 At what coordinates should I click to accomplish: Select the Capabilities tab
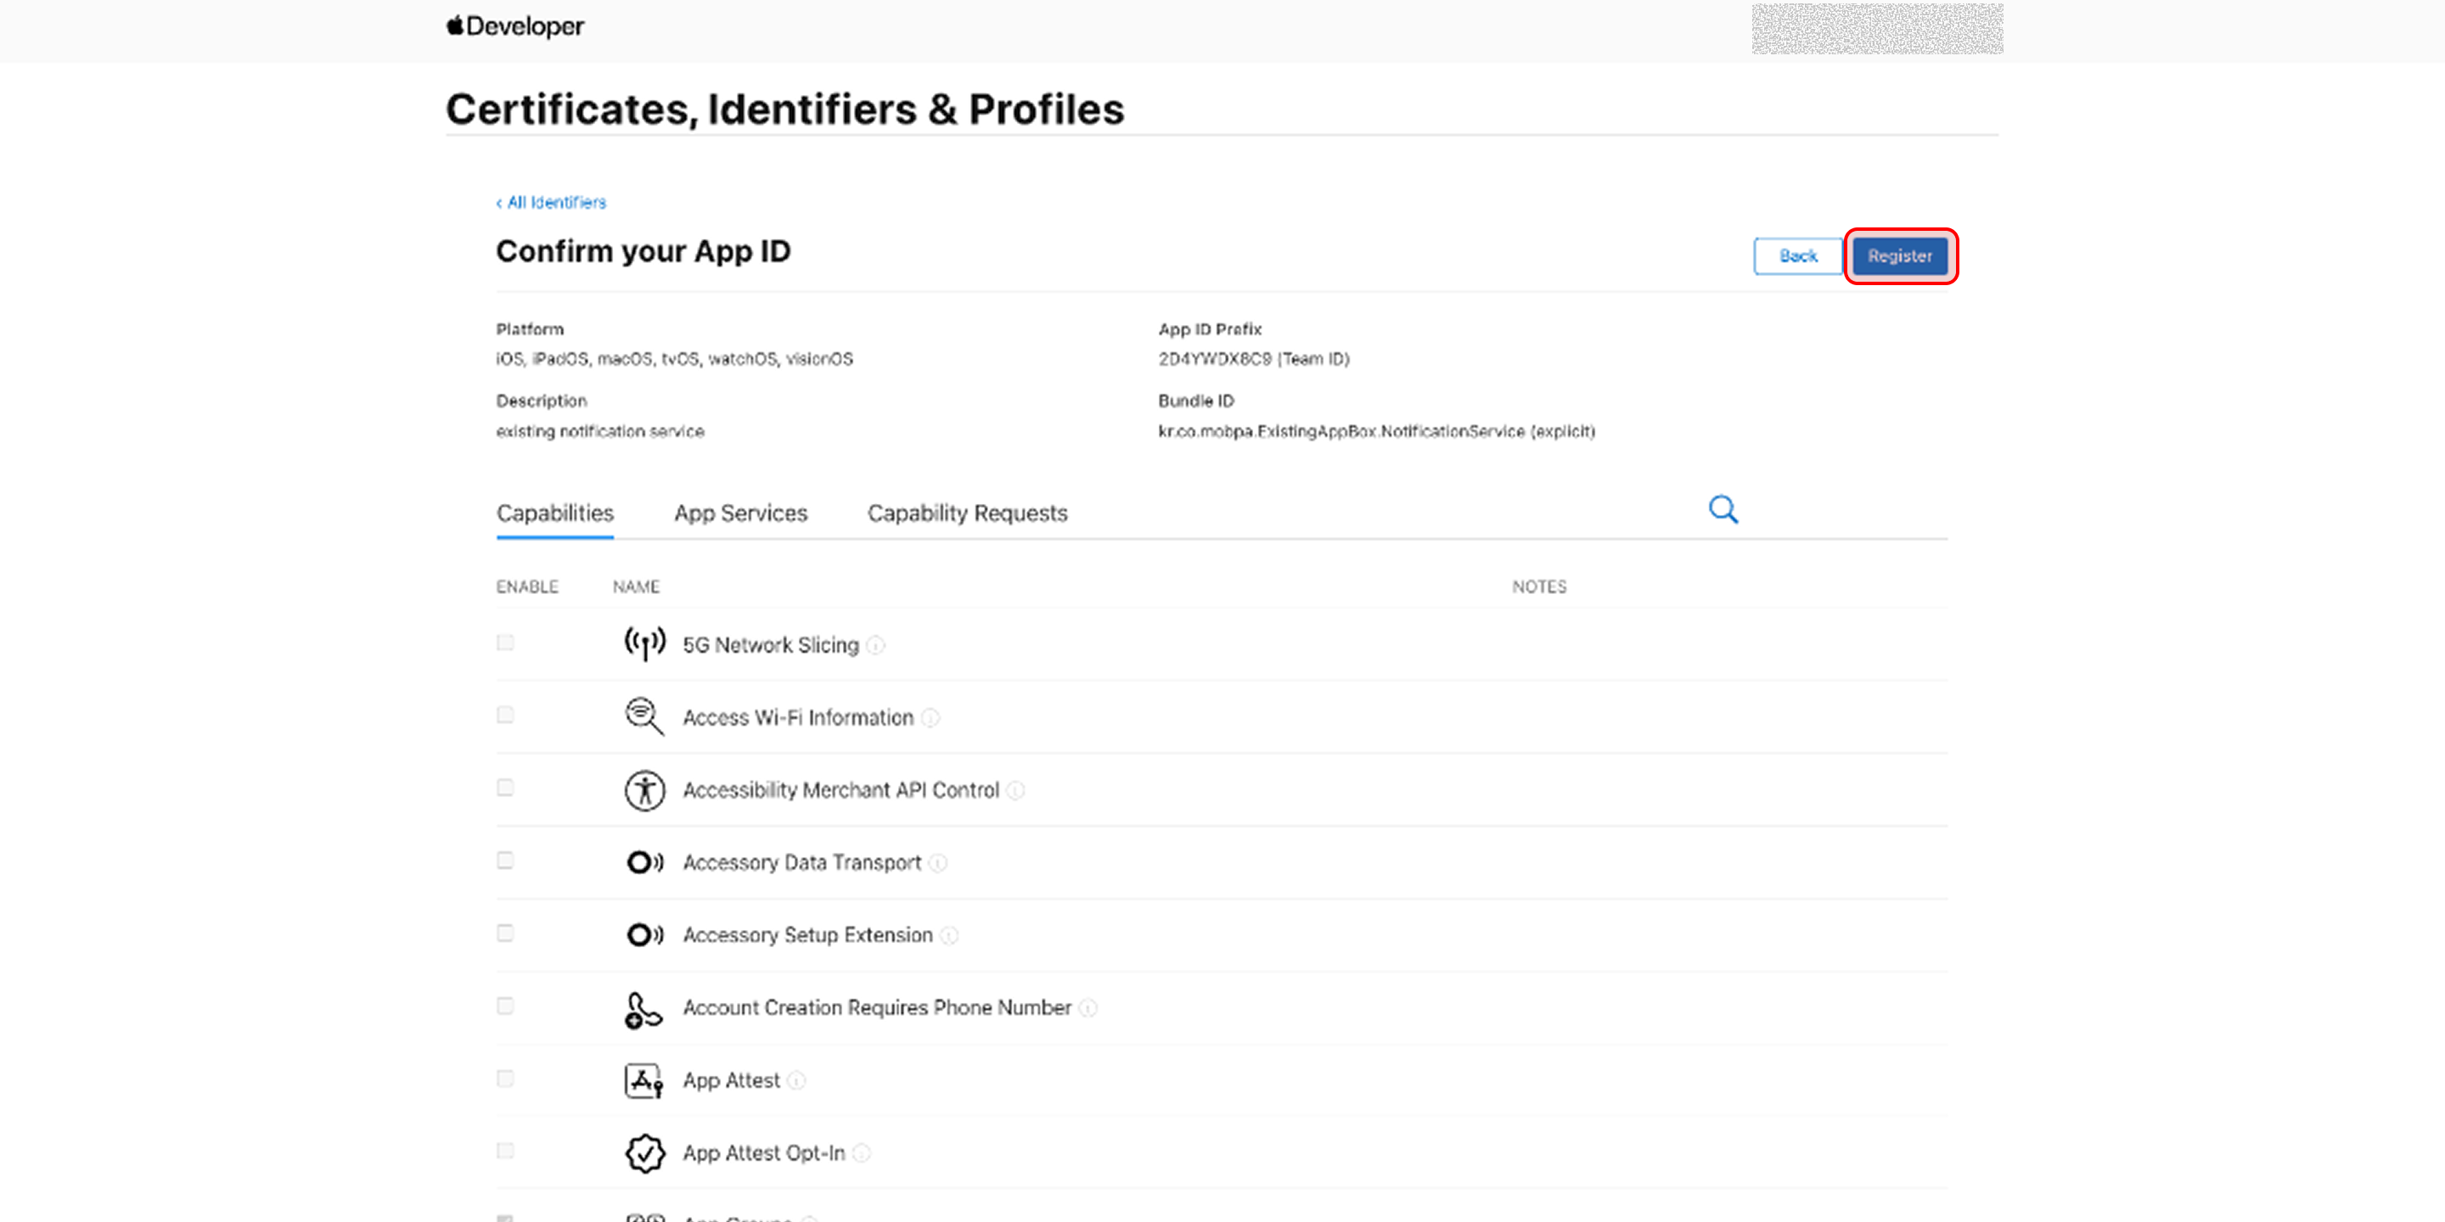click(x=555, y=513)
